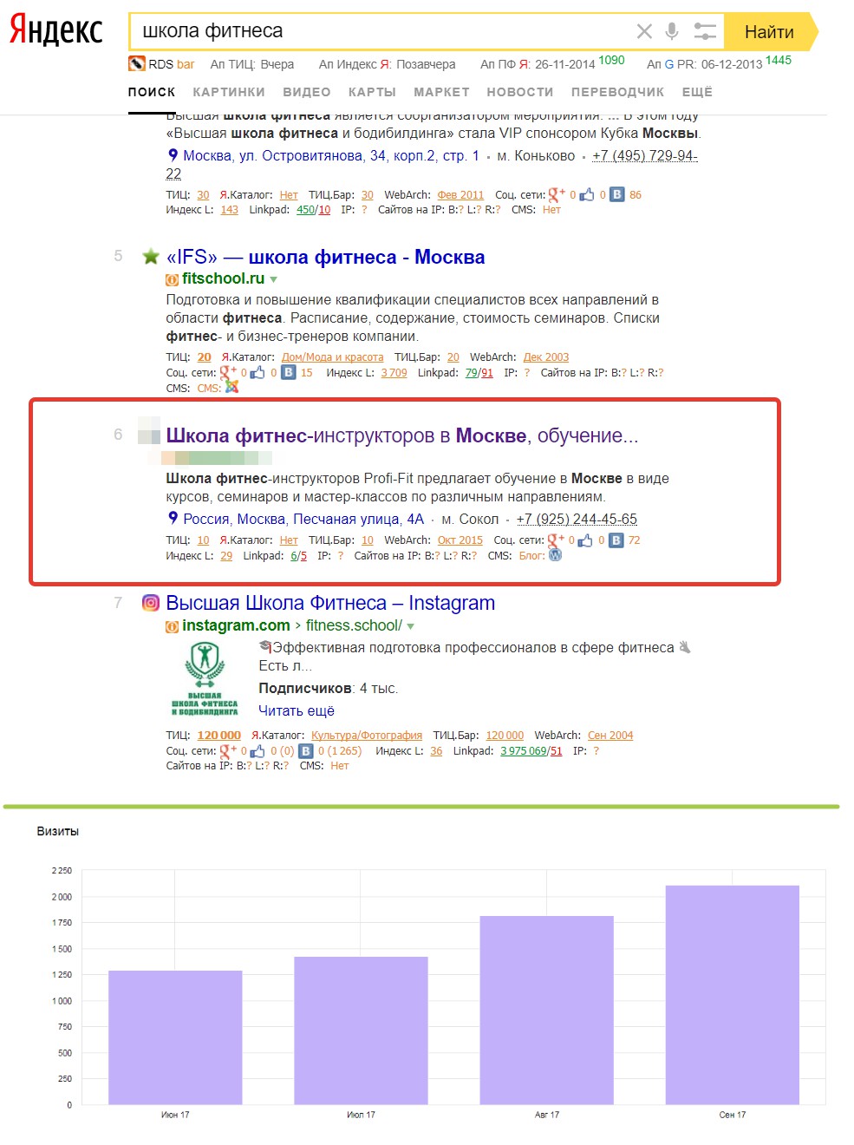The image size is (854, 1145).
Task: Click the Найти search button
Action: tap(770, 31)
